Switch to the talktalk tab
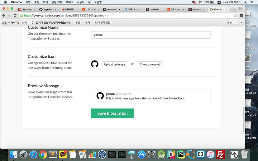 [x=154, y=10]
